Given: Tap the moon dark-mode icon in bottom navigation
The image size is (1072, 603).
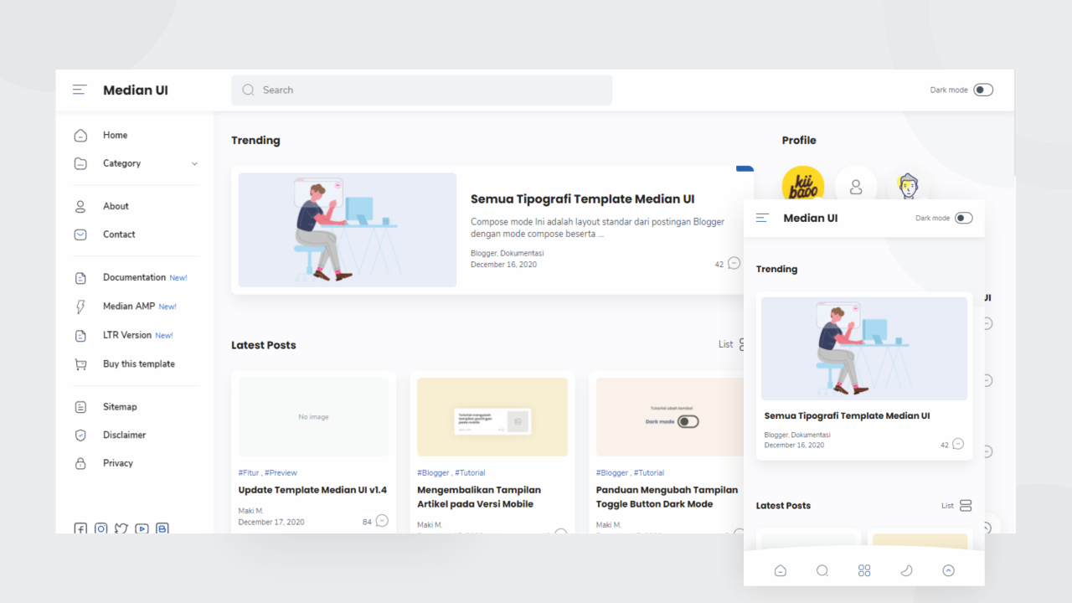Looking at the screenshot, I should coord(906,570).
